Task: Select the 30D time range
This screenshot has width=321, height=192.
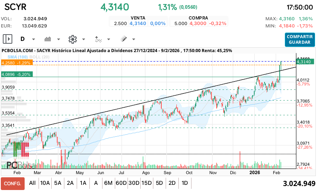Action: point(134,183)
